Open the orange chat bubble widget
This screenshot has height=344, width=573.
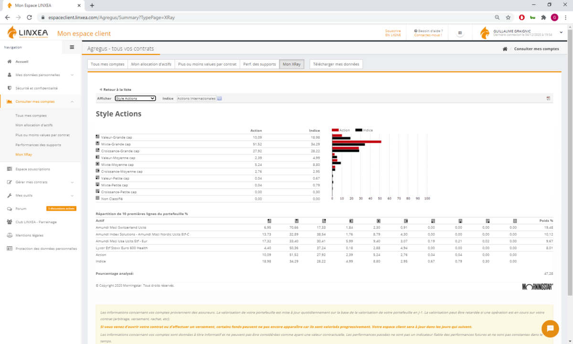point(550,328)
